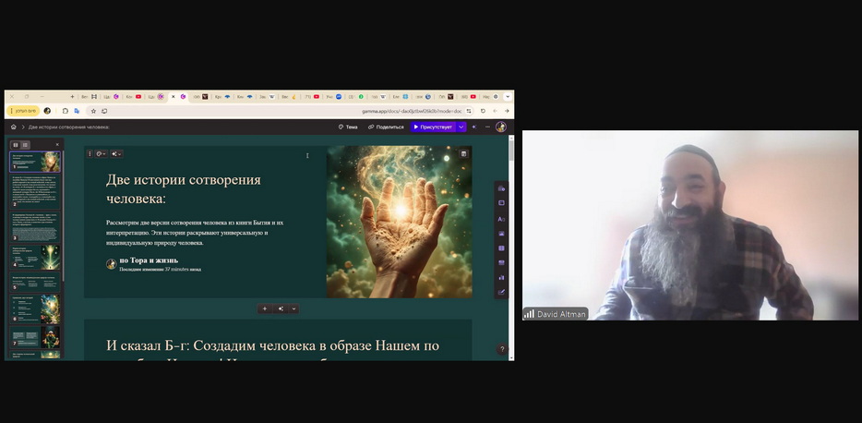Click the user profile avatar
This screenshot has height=423, width=862.
[501, 127]
